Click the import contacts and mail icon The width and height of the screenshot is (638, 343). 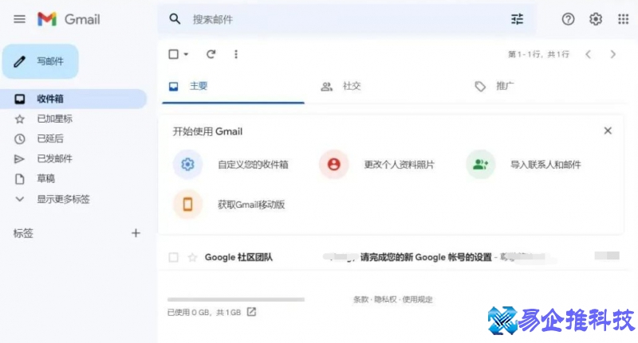[481, 165]
